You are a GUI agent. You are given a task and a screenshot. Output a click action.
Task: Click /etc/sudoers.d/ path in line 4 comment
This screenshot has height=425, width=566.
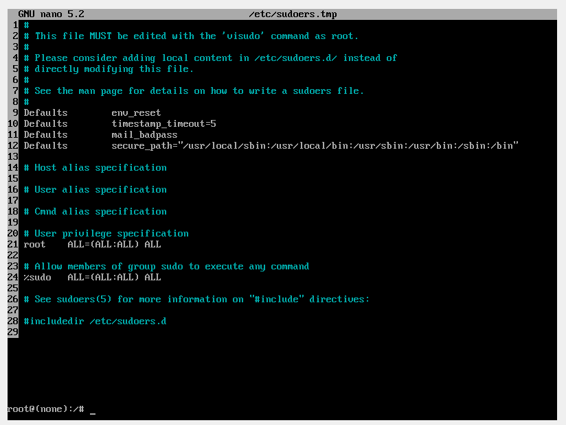[x=295, y=58]
